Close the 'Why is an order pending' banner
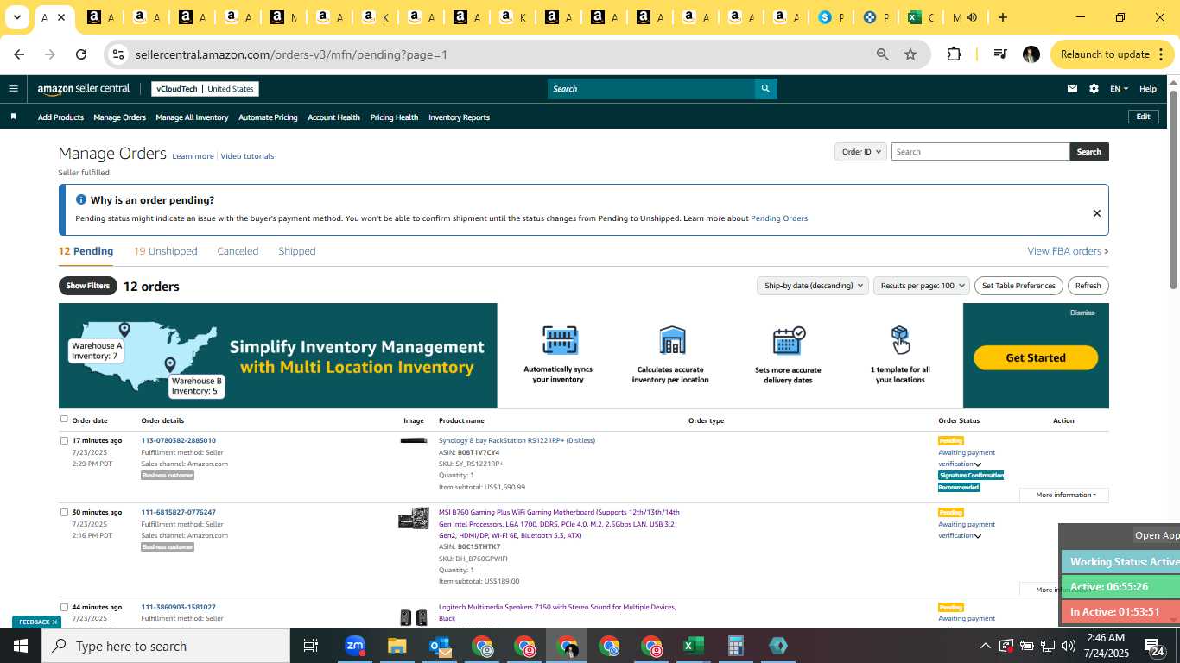This screenshot has width=1180, height=663. [x=1096, y=213]
